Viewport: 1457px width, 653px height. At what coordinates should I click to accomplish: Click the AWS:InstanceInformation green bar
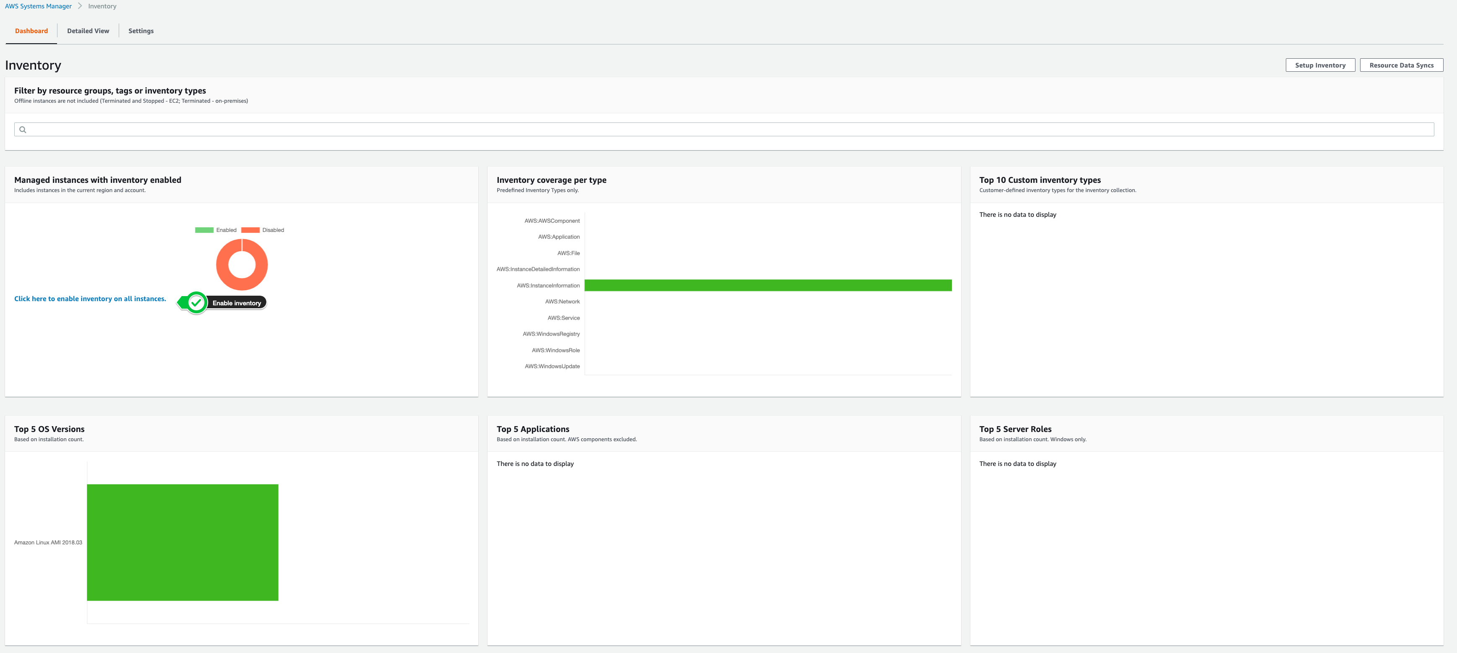click(x=768, y=286)
